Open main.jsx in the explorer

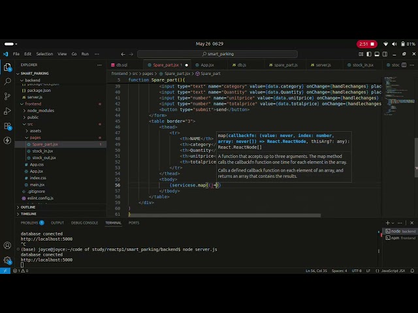coord(37,185)
